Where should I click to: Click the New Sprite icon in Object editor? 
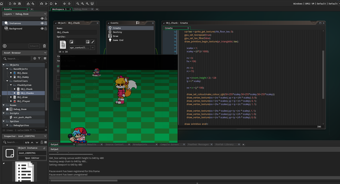pos(72,42)
